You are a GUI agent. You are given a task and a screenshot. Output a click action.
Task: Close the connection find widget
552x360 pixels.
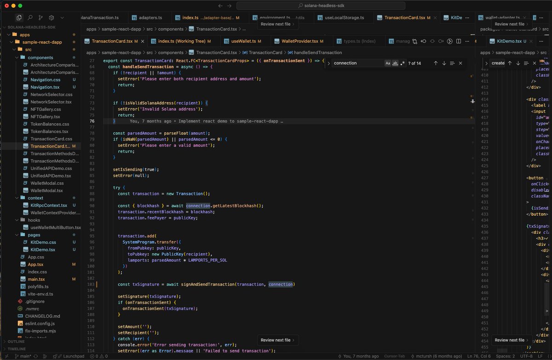(x=460, y=63)
